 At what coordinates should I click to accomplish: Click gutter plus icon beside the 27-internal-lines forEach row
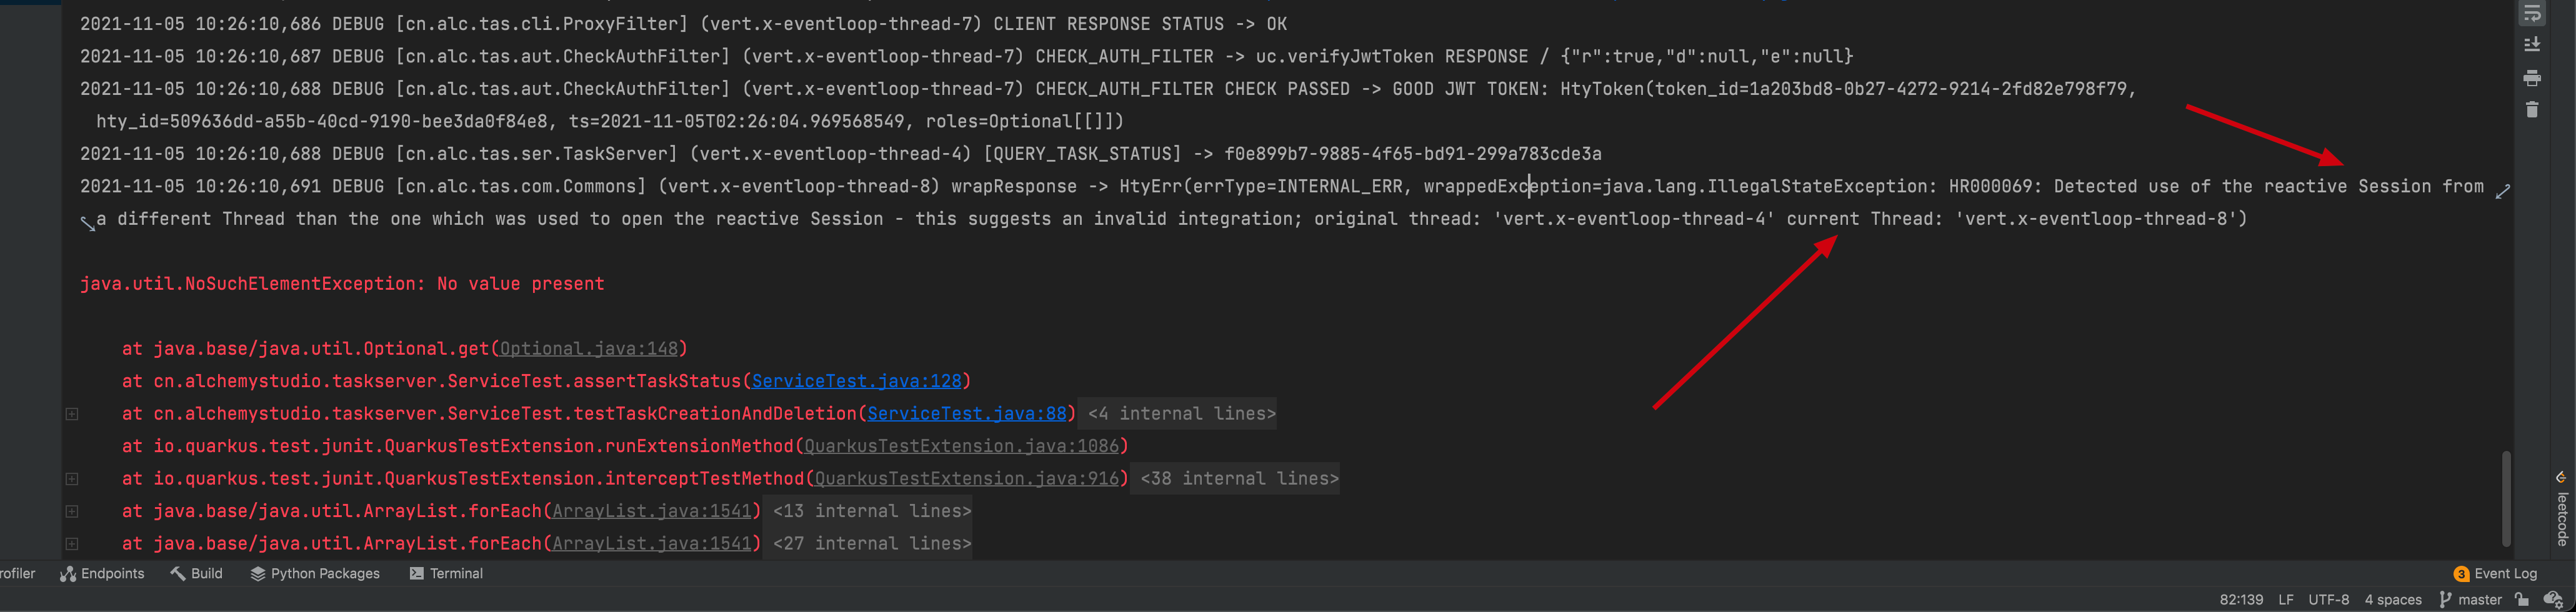tap(72, 544)
